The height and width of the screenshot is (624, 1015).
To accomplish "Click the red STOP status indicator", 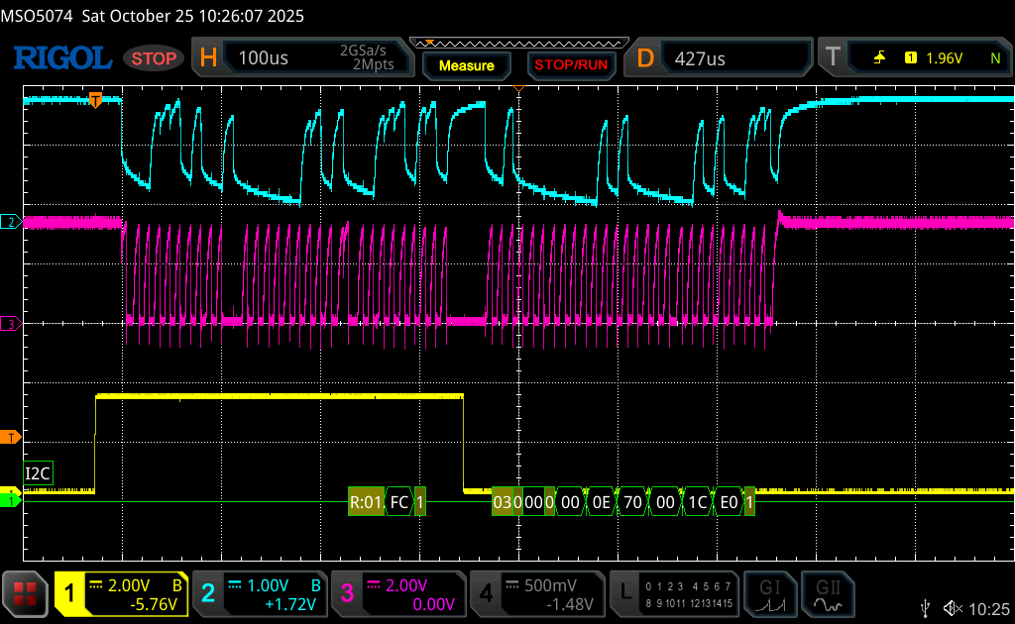I will (x=155, y=58).
